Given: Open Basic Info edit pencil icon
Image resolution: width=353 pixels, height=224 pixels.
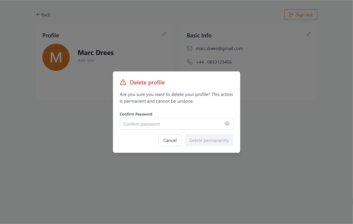Looking at the screenshot, I should tap(308, 34).
